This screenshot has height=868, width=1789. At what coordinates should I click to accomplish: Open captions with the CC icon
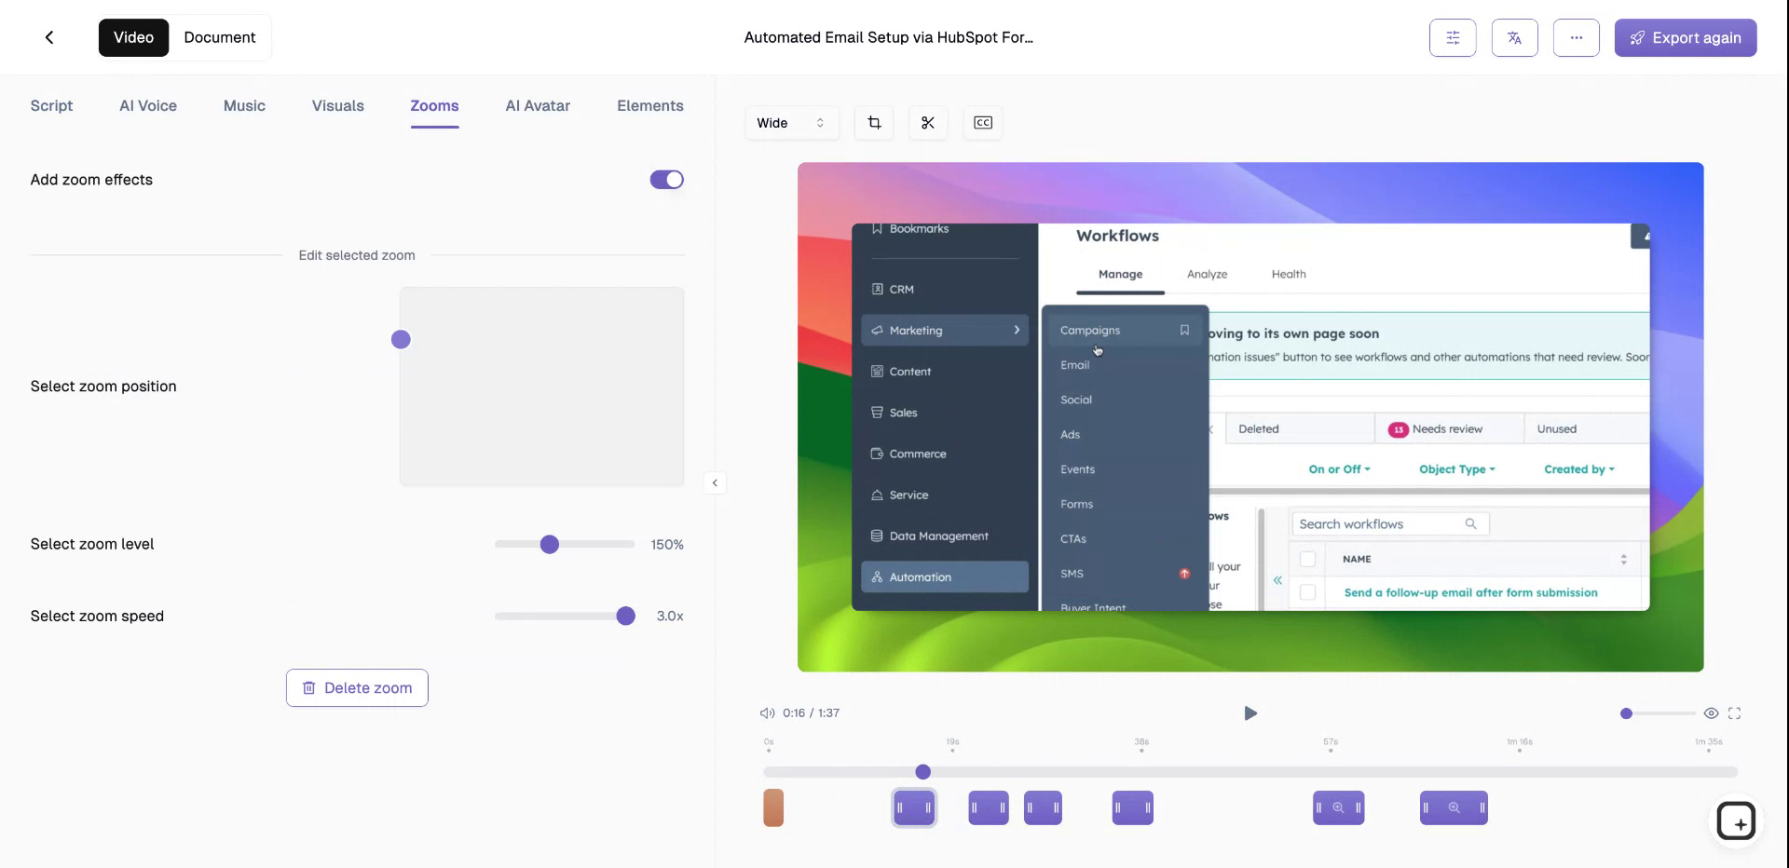click(983, 122)
